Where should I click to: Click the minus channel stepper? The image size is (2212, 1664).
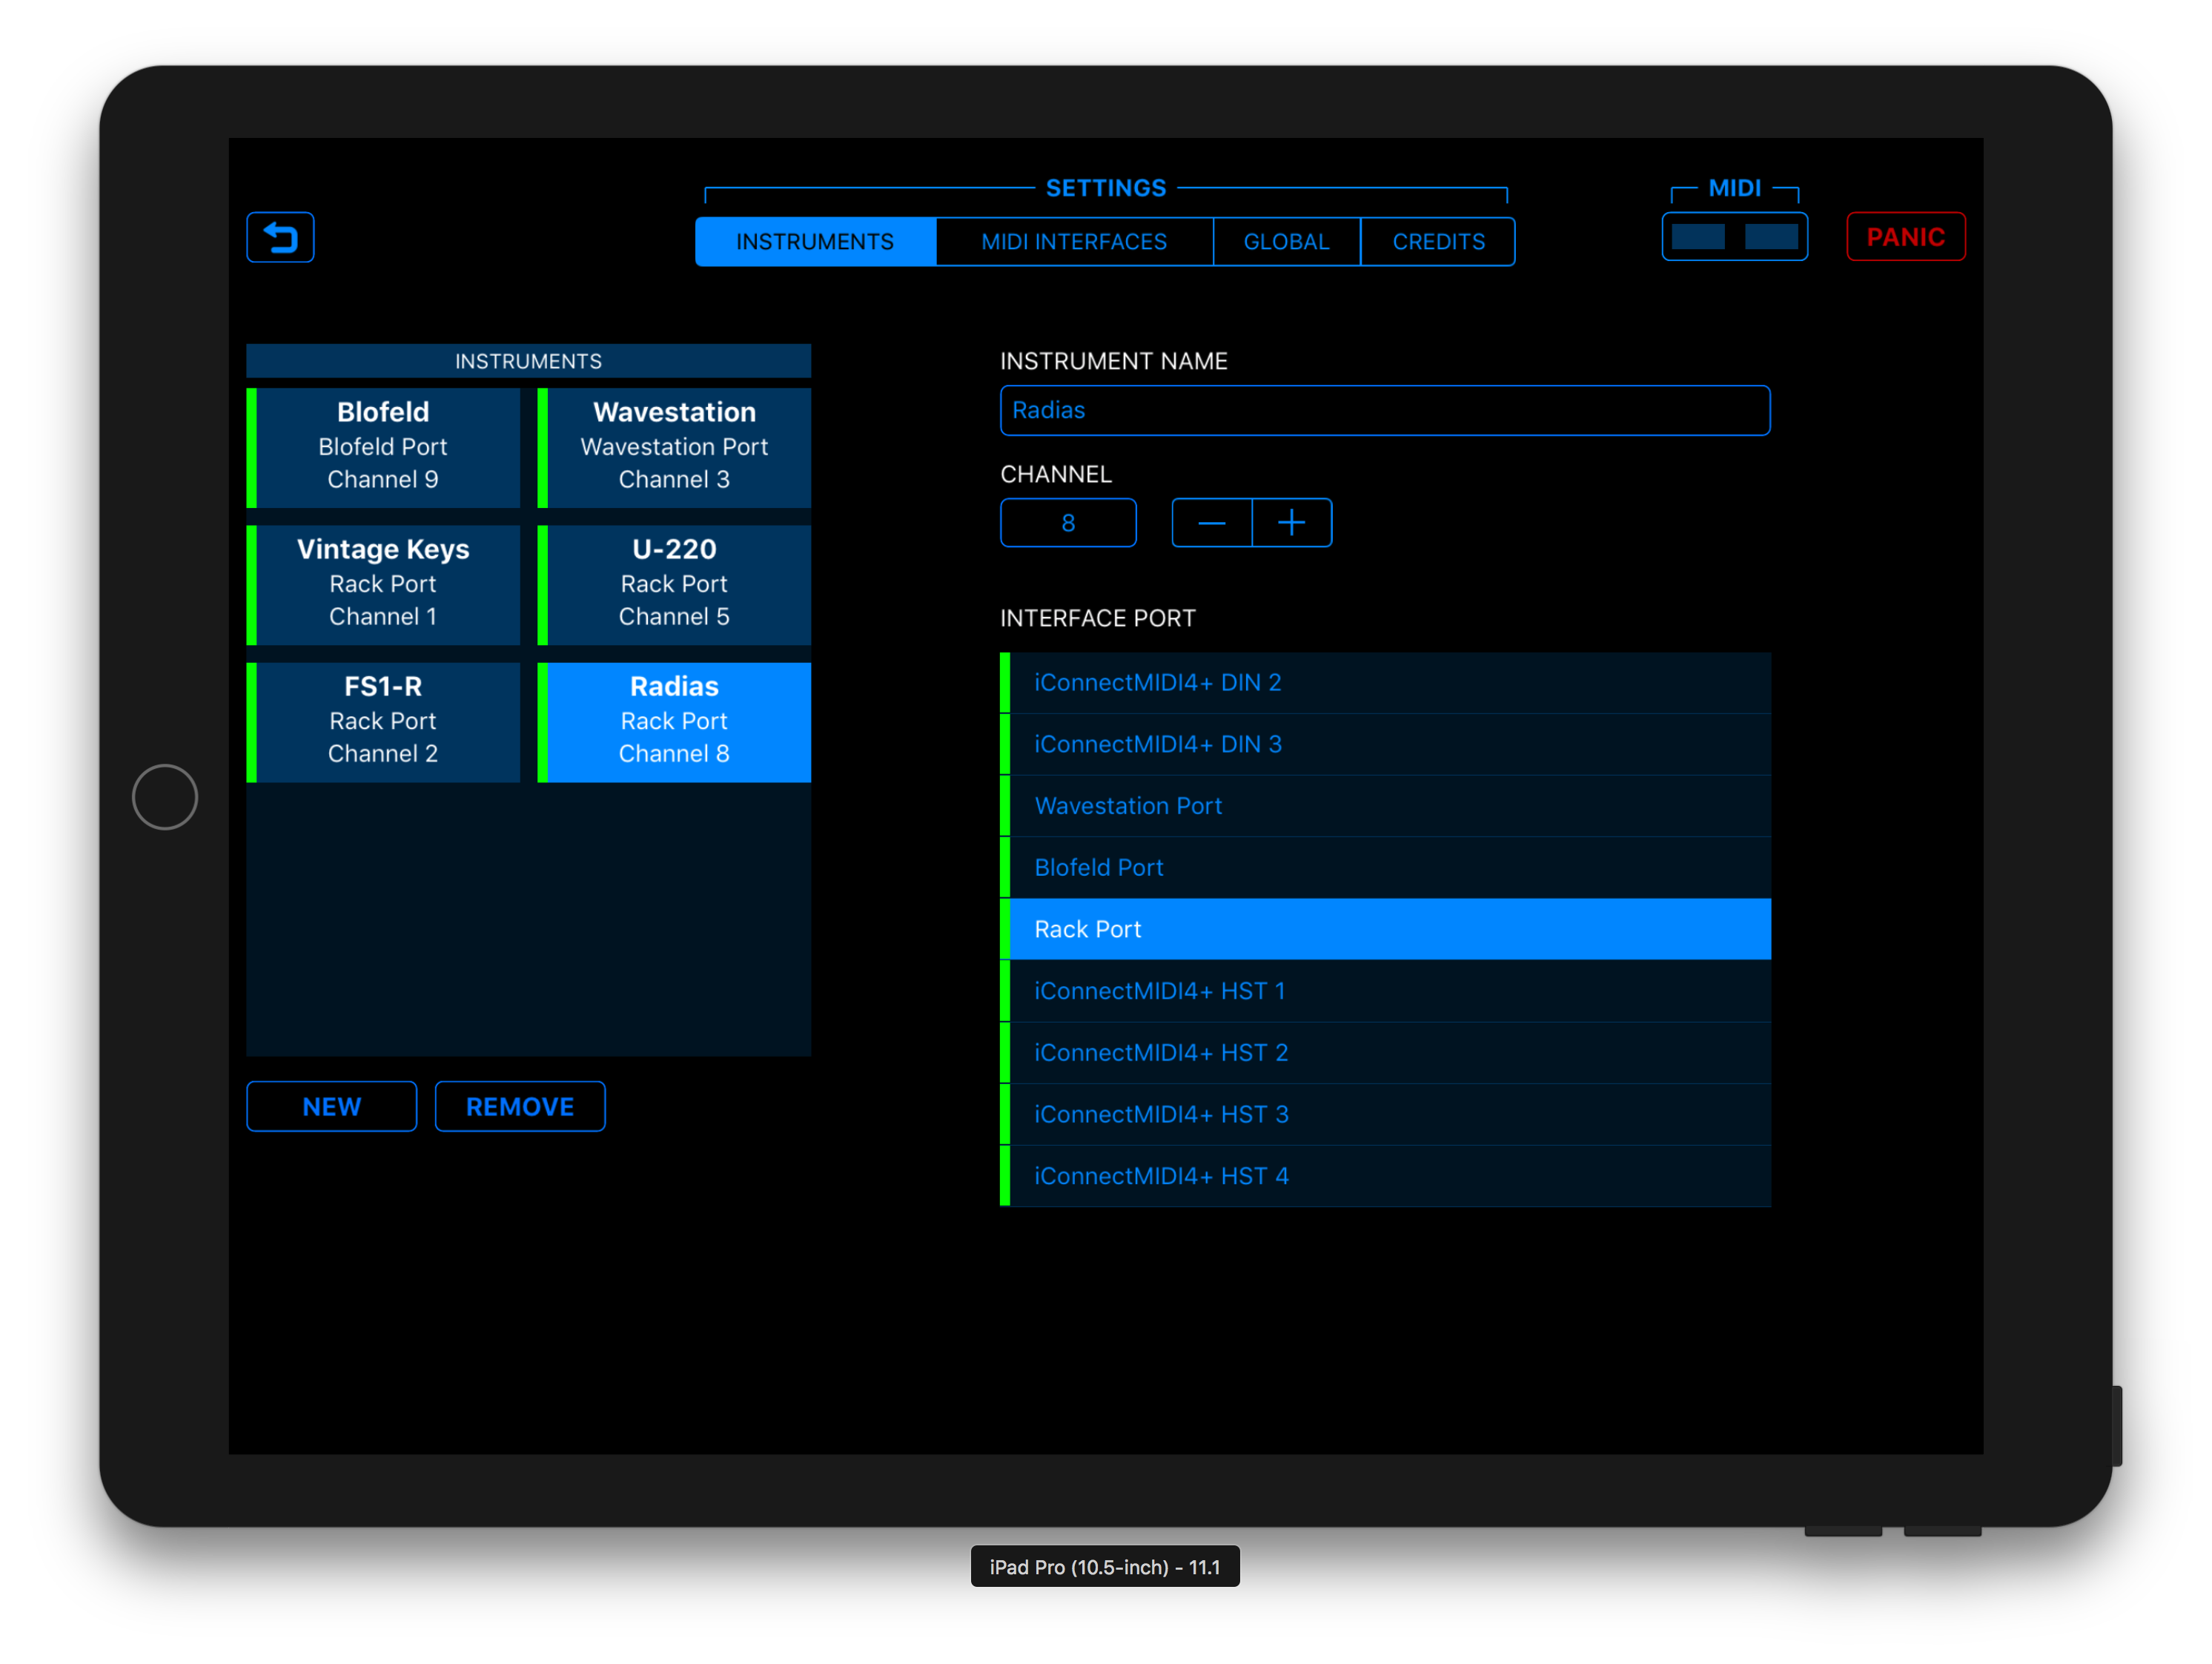click(x=1211, y=524)
